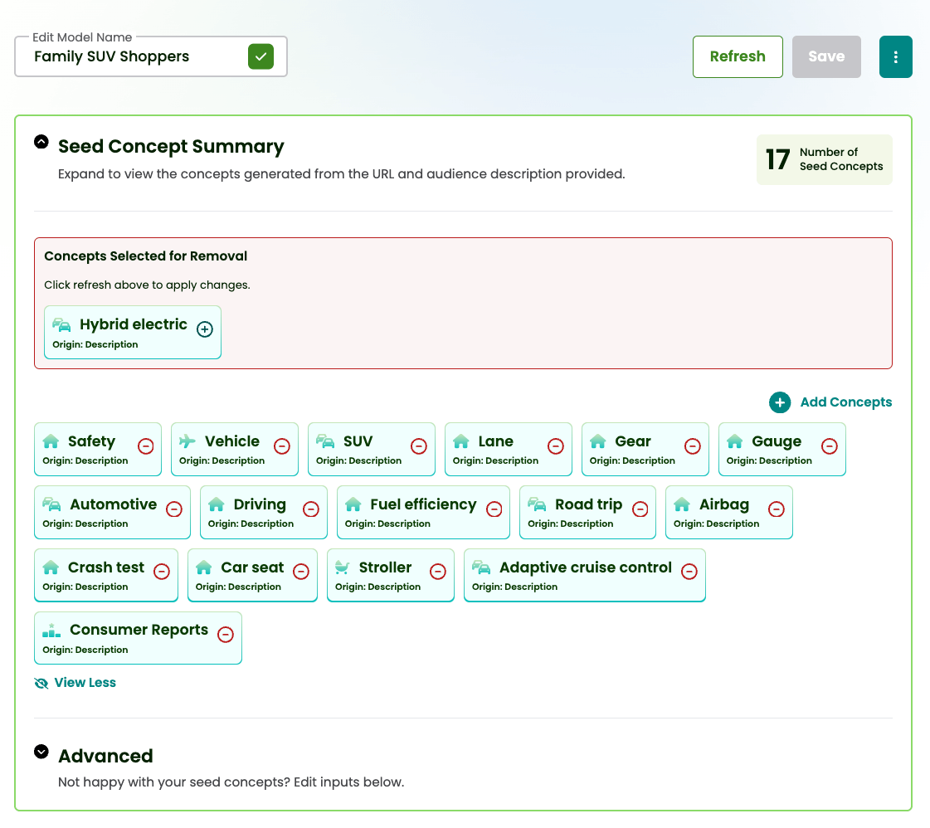Click minus icon on SUV concept
This screenshot has width=930, height=828.
(x=419, y=446)
